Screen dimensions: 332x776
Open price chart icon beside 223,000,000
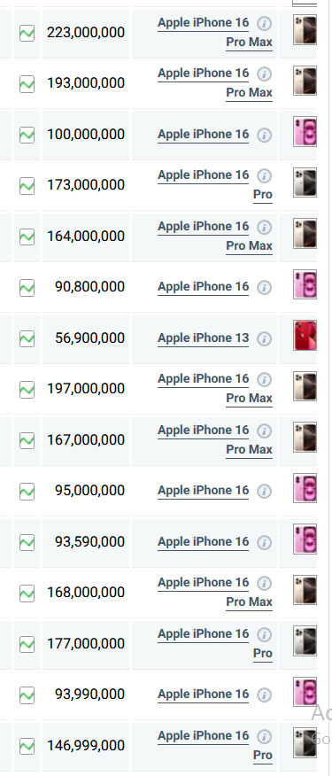coord(27,34)
